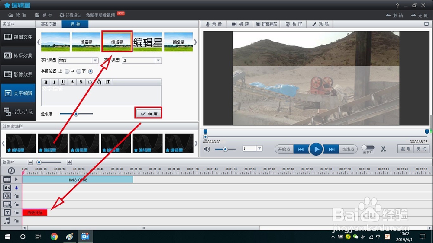Image resolution: width=433 pixels, height=243 pixels.
Task: Open the 免新手期发视频 link
Action: pos(100,15)
